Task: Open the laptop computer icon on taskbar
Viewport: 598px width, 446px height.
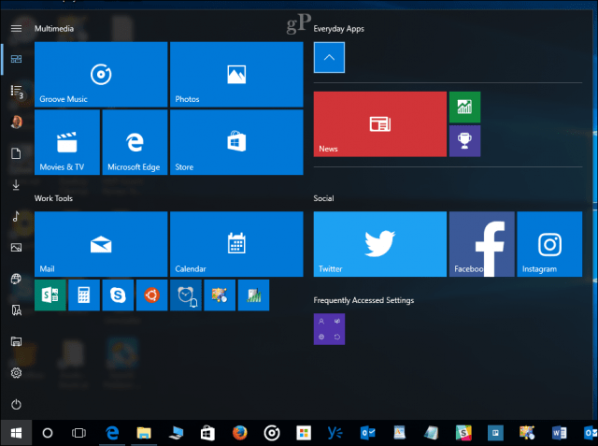Action: (x=176, y=433)
